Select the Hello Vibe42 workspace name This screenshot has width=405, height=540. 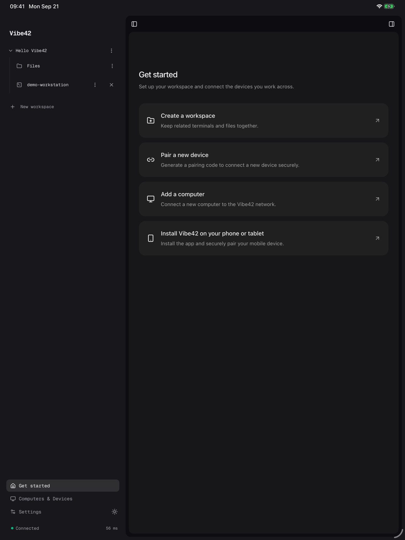click(x=31, y=51)
